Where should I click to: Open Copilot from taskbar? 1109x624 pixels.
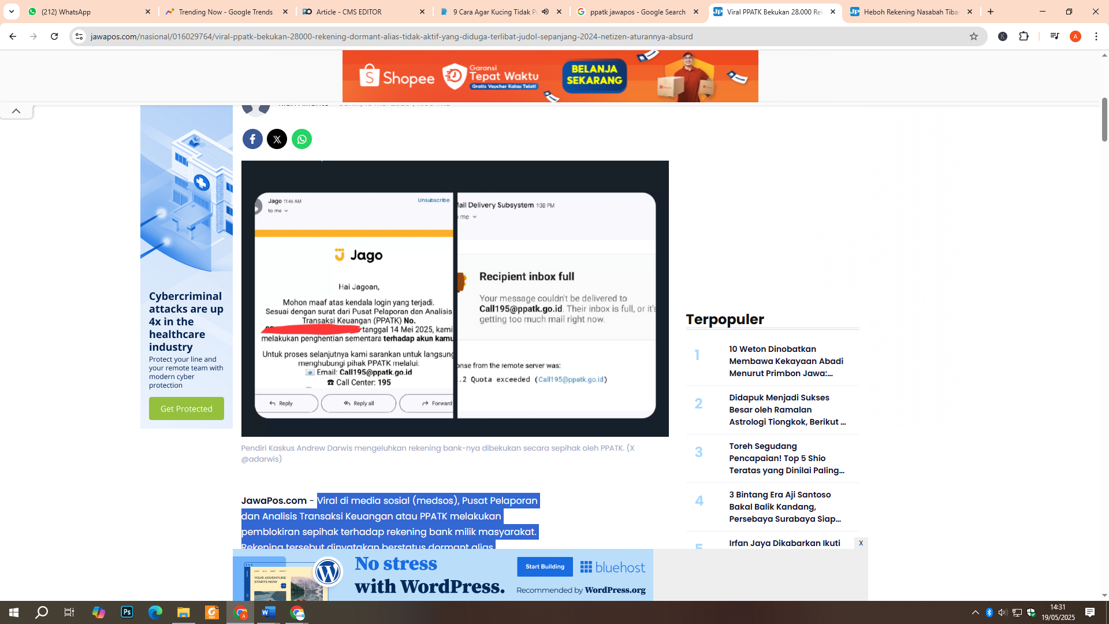point(99,612)
